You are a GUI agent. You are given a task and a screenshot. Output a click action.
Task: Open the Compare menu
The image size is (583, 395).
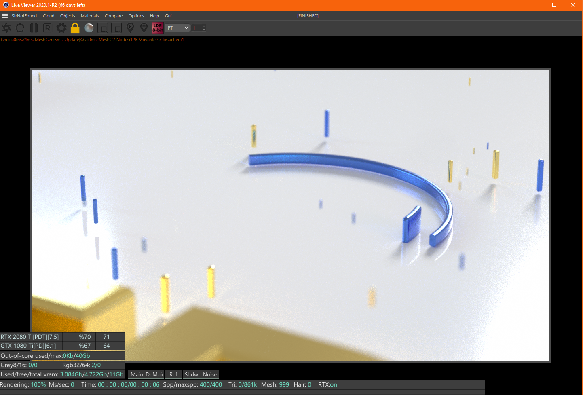tap(114, 16)
